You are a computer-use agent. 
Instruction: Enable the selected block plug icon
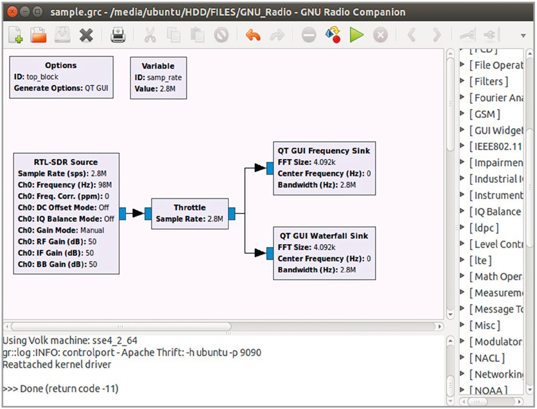[468, 35]
